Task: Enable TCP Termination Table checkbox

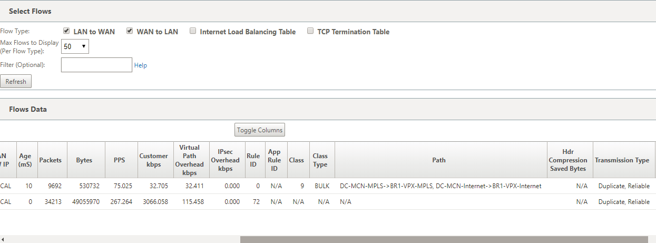Action: pyautogui.click(x=310, y=31)
